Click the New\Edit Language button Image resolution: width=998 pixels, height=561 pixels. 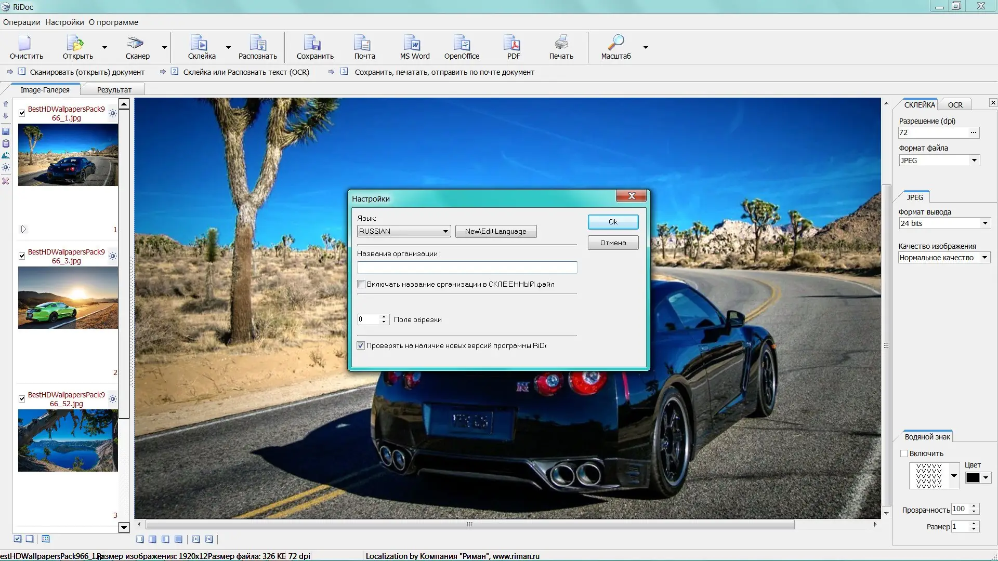(495, 231)
